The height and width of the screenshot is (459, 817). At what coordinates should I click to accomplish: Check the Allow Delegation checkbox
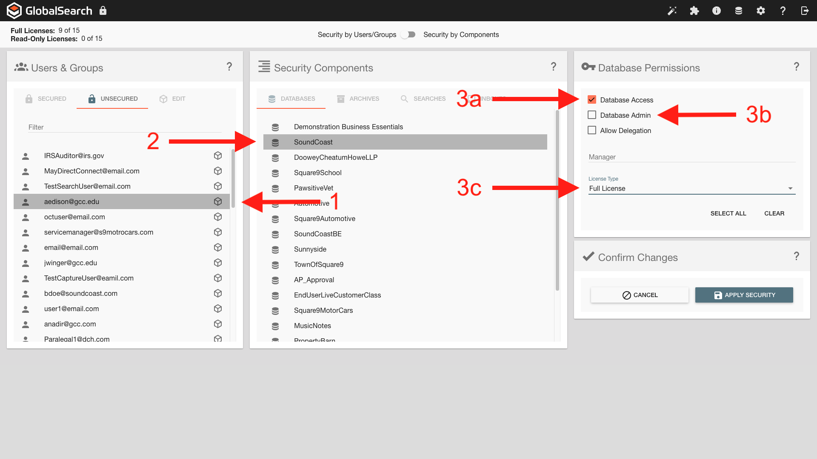click(x=591, y=130)
